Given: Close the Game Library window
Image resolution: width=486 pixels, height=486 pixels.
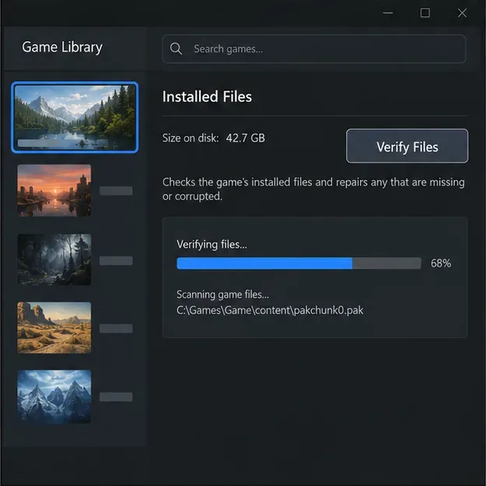Looking at the screenshot, I should pyautogui.click(x=462, y=13).
